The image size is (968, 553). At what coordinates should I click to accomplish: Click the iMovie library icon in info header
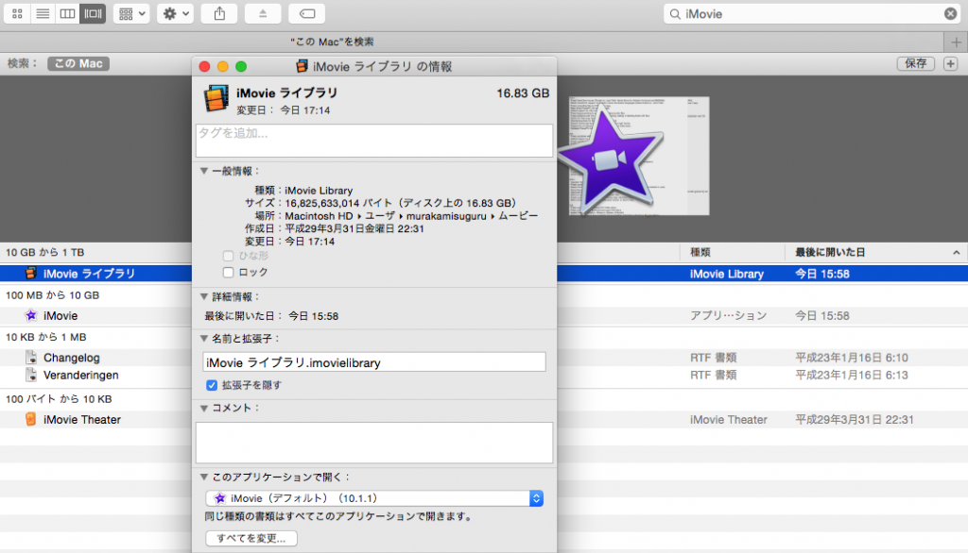tap(216, 99)
